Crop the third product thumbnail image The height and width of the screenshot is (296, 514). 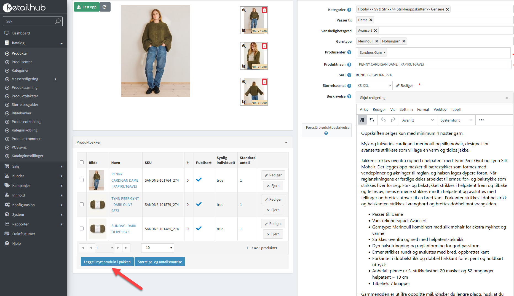tap(243, 102)
